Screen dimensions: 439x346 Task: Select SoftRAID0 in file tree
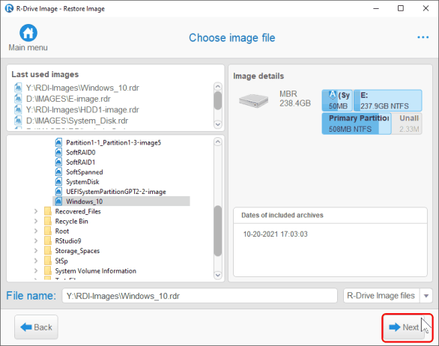click(x=81, y=152)
